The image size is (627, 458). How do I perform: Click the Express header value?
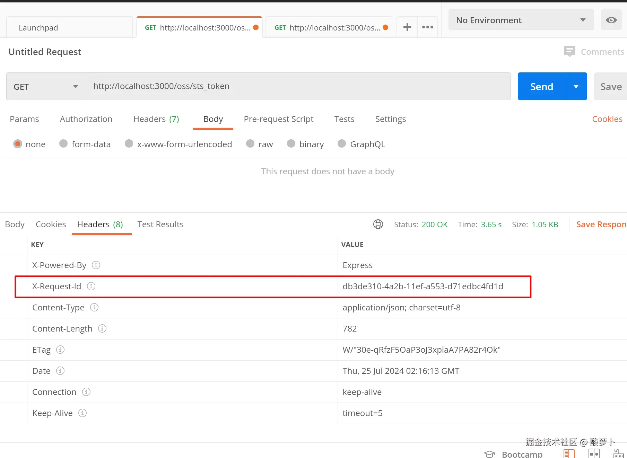[357, 265]
